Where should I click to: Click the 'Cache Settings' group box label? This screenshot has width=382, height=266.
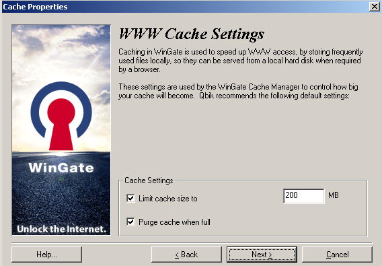(x=149, y=180)
